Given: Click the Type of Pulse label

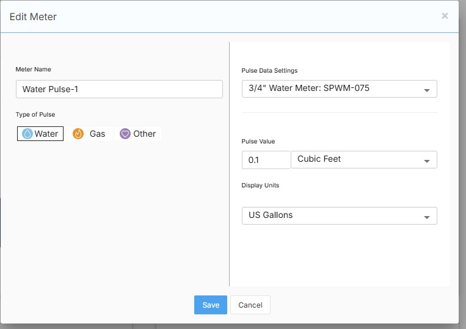Looking at the screenshot, I should (x=35, y=114).
